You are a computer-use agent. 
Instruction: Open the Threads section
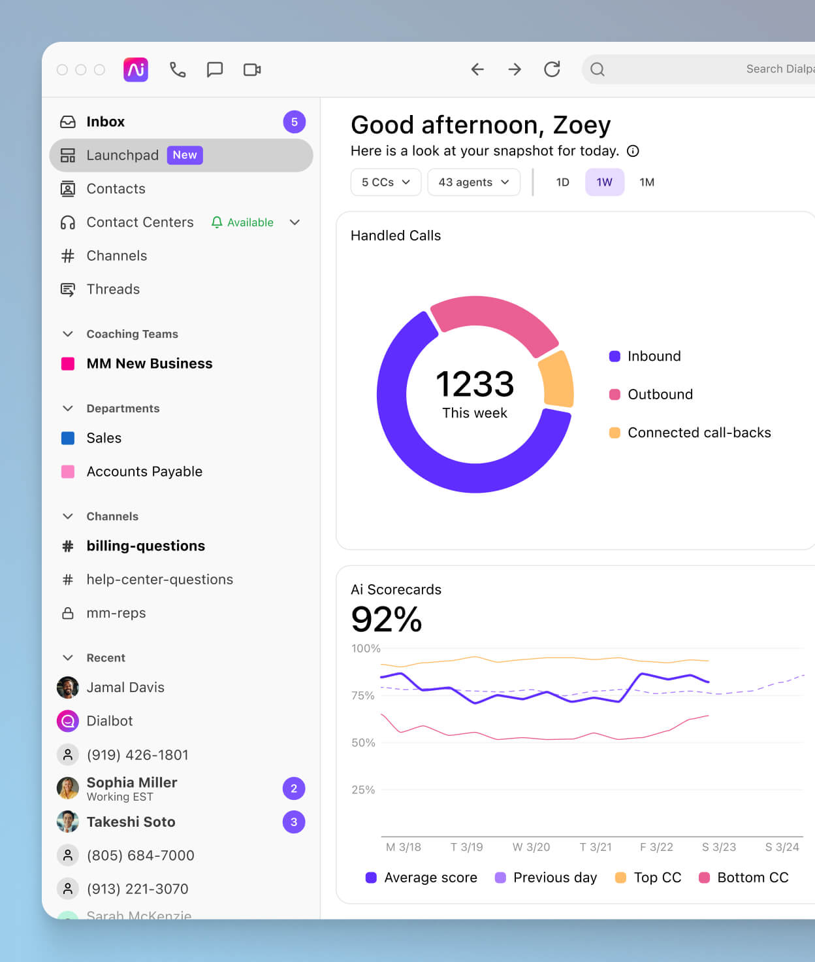click(x=113, y=289)
